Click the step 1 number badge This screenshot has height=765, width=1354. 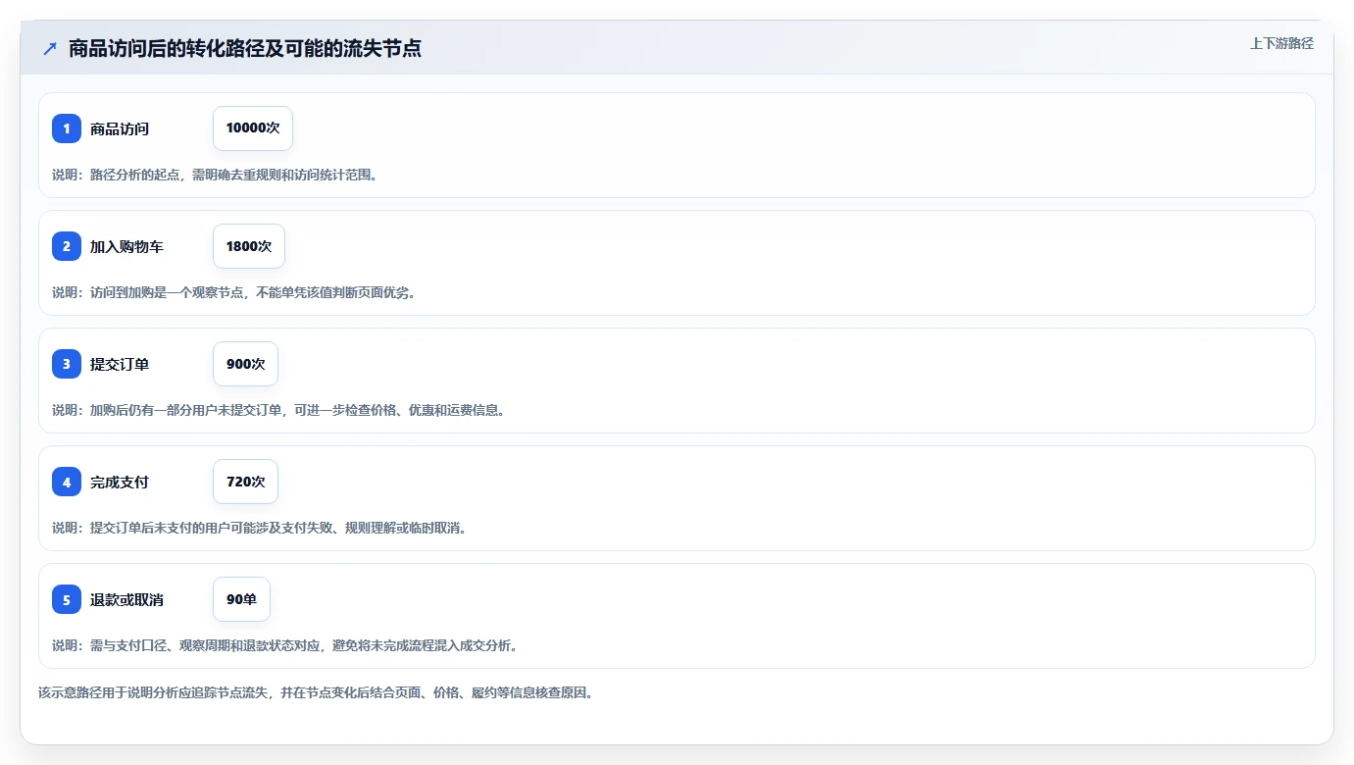point(67,128)
